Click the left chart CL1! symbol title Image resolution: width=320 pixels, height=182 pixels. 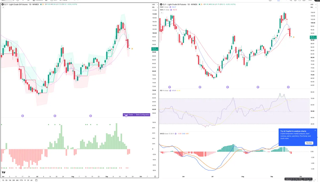(21, 5)
